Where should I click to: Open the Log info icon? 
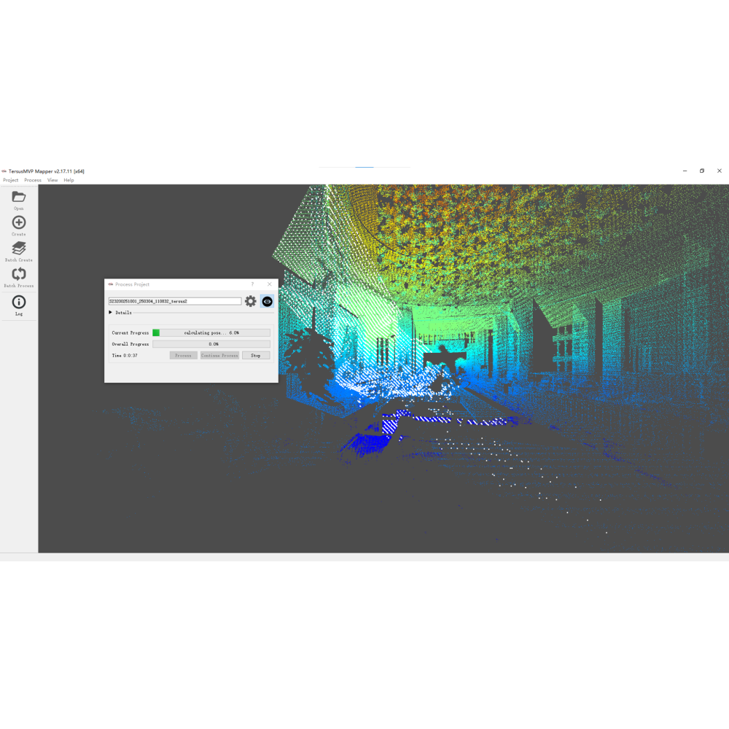pos(19,302)
